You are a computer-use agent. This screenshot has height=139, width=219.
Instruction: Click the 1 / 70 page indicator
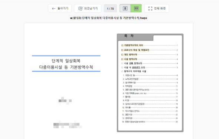pos(110,9)
